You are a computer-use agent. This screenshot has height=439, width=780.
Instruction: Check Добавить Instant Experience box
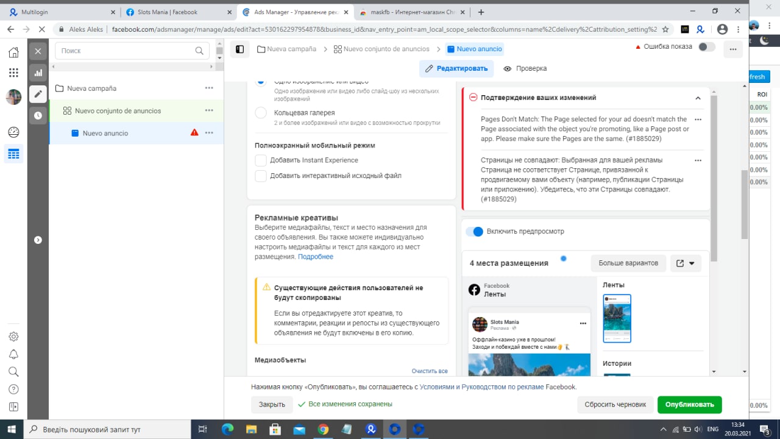click(x=261, y=160)
